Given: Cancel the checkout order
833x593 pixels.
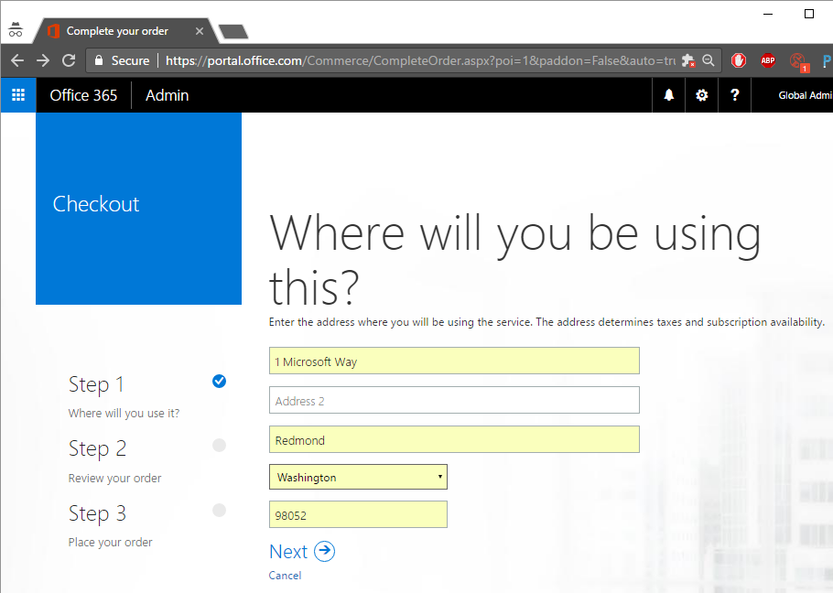Looking at the screenshot, I should click(x=285, y=576).
